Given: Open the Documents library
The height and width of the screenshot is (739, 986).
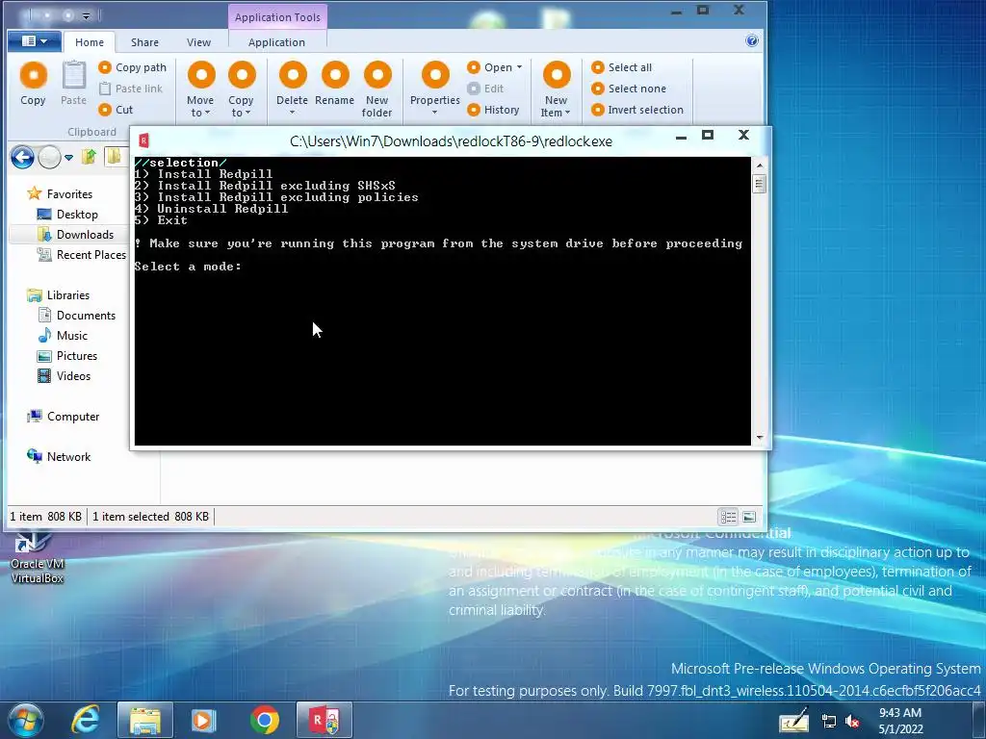Looking at the screenshot, I should (x=77, y=316).
